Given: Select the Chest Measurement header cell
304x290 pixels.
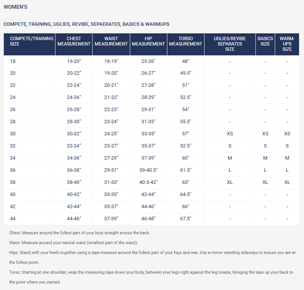Looking at the screenshot, I should pyautogui.click(x=74, y=44).
